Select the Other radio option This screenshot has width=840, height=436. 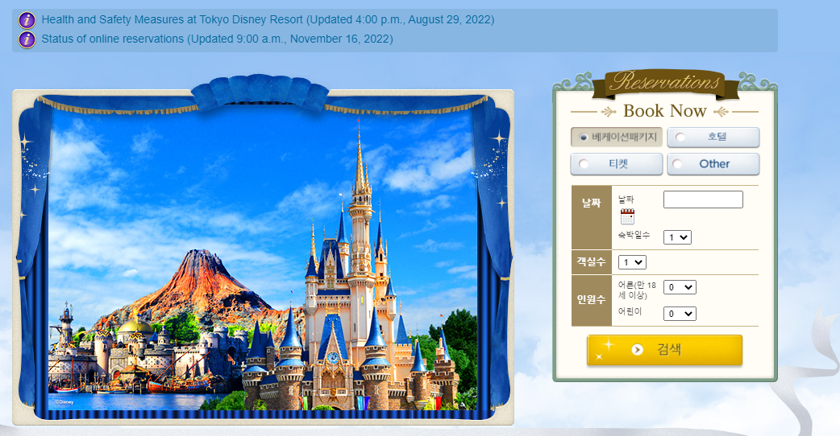tap(713, 164)
